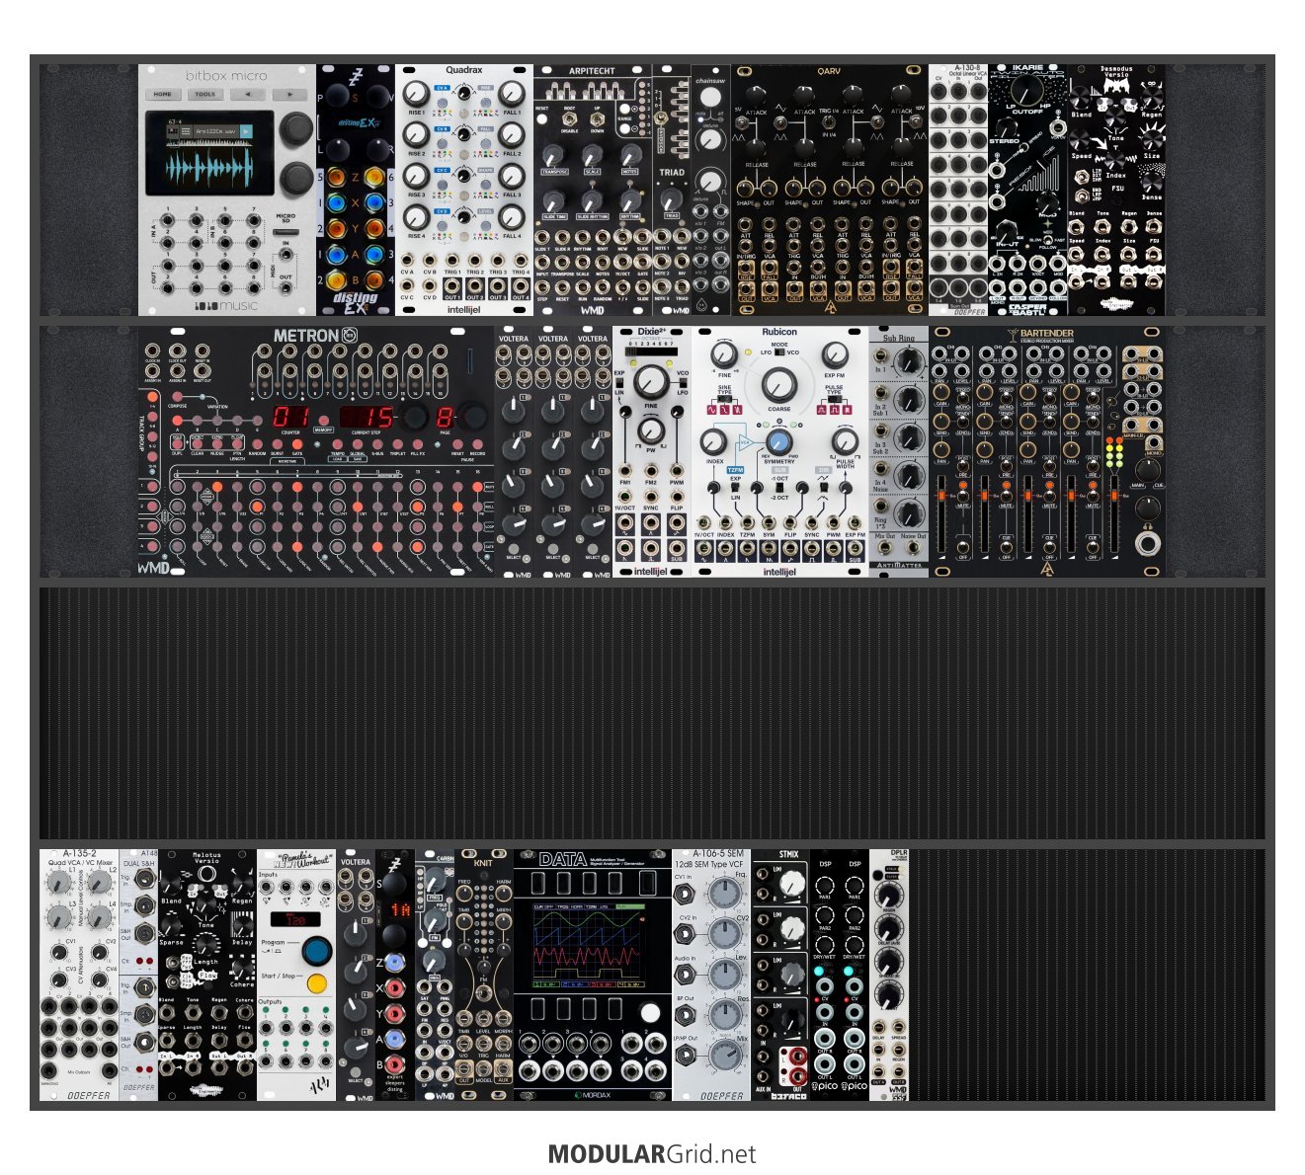Flip the UP/DOWN switch on Arpitecht
This screenshot has height=1175, width=1305.
[x=597, y=118]
